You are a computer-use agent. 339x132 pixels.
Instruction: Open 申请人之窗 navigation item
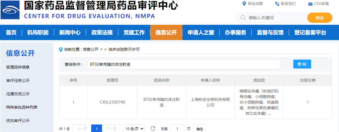[x=201, y=33]
